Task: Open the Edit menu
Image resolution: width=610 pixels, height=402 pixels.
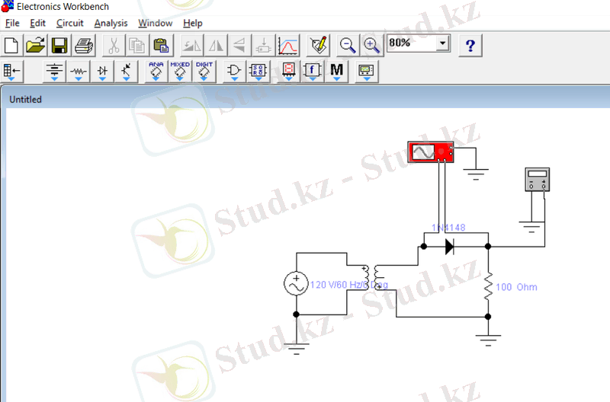Action: click(x=37, y=24)
